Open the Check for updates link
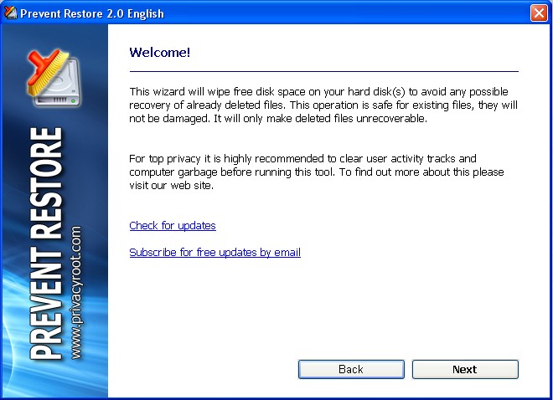Viewport: 553px width, 400px height. coord(173,225)
